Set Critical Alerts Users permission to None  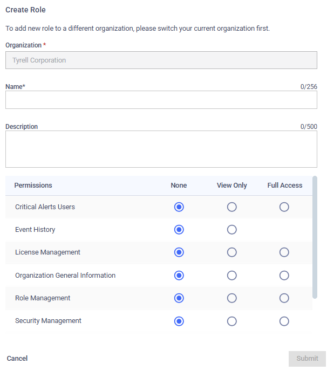click(179, 207)
